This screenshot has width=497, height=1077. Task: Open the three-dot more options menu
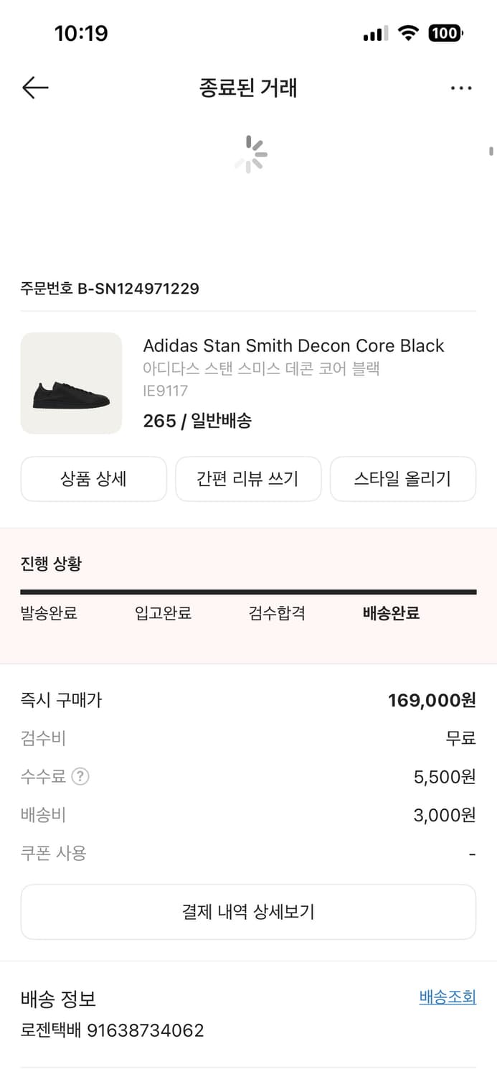[x=461, y=88]
